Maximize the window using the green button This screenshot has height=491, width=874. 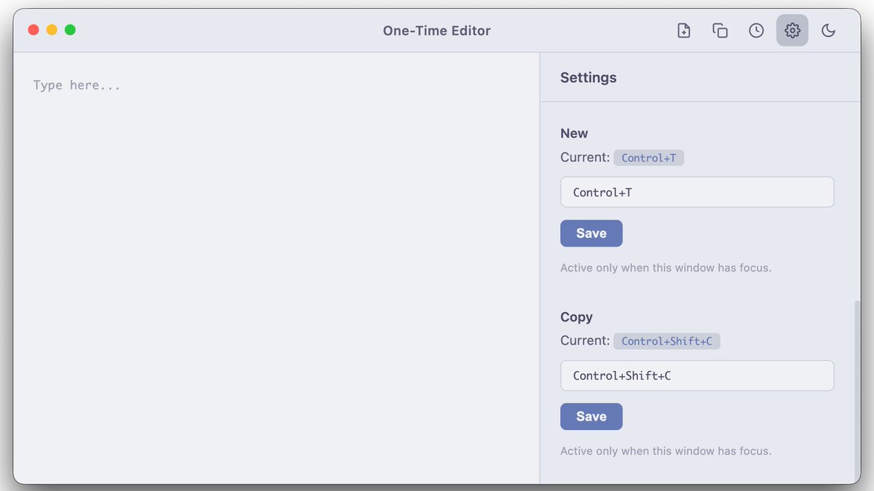(x=70, y=30)
